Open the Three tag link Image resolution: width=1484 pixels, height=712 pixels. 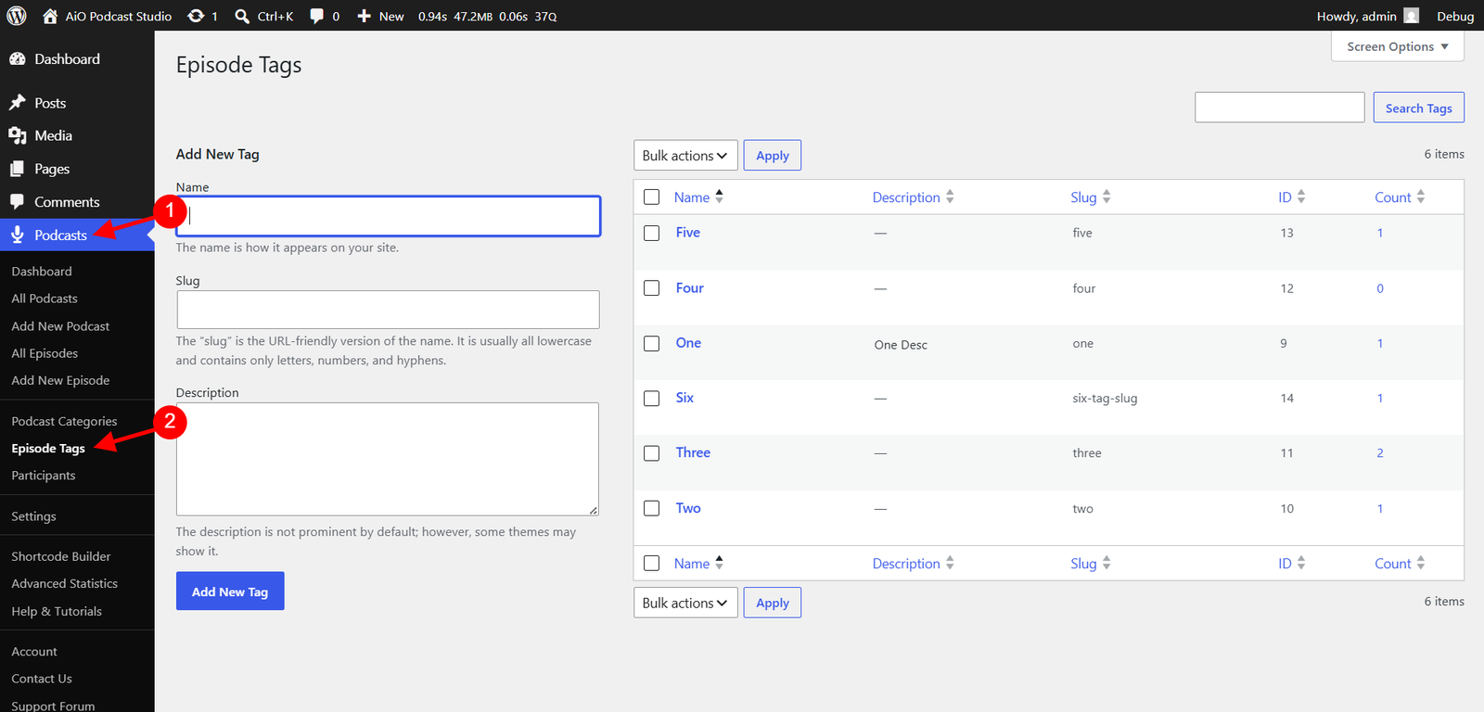click(x=693, y=452)
